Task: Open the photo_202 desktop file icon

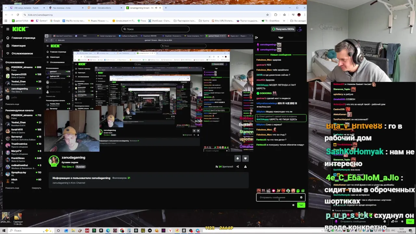Action: pyautogui.click(x=6, y=218)
